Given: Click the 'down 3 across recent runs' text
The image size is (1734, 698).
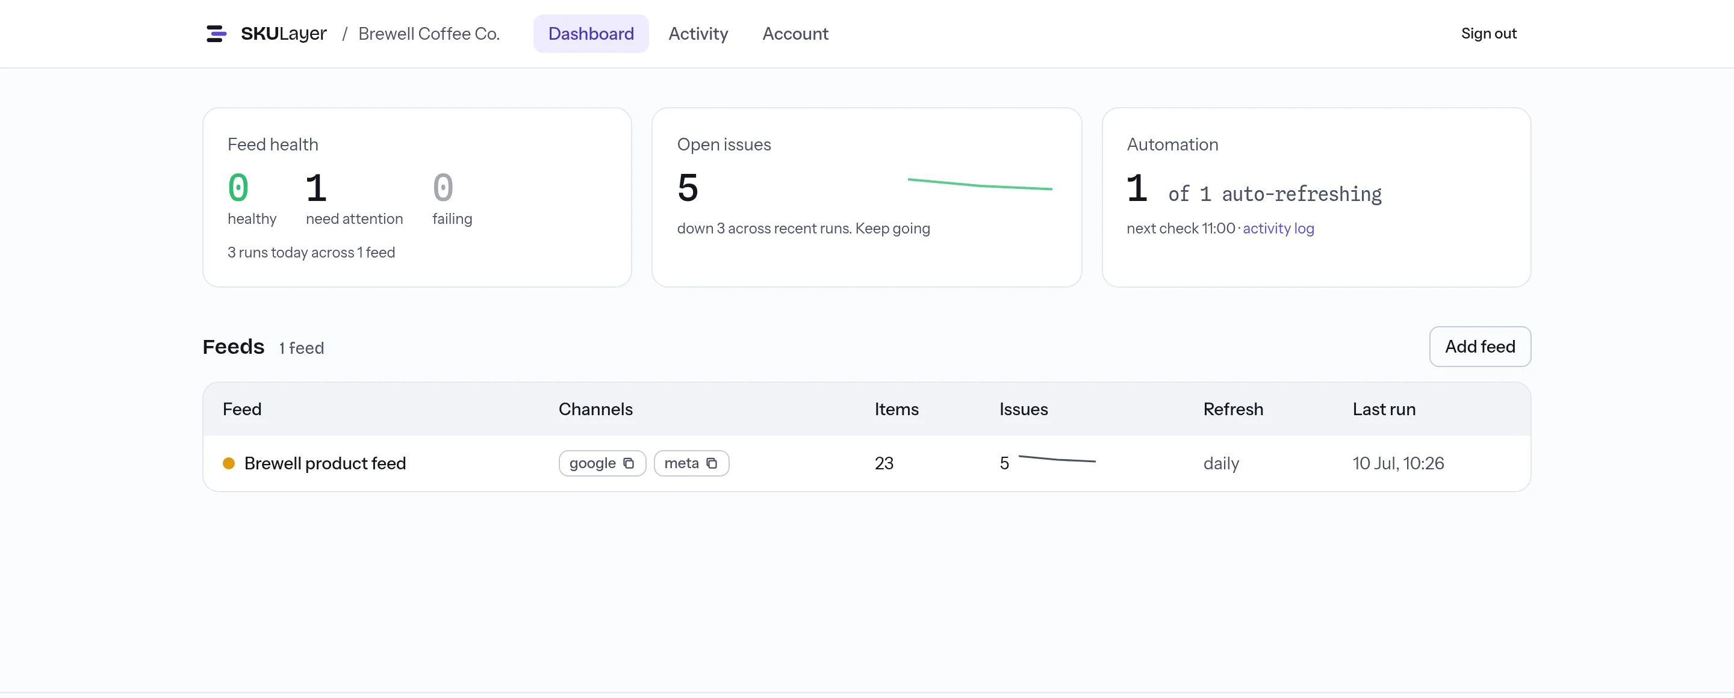Looking at the screenshot, I should click(765, 229).
